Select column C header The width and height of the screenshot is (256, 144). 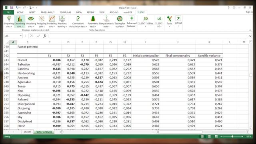50,42
